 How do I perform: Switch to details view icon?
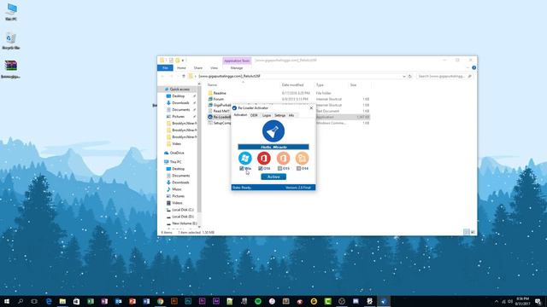click(x=467, y=232)
